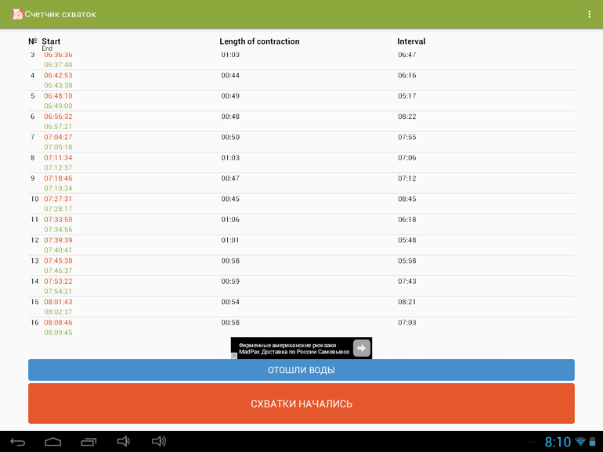The height and width of the screenshot is (452, 603).
Task: Select contraction row 10 start time 07:27:31
Action: [58, 199]
